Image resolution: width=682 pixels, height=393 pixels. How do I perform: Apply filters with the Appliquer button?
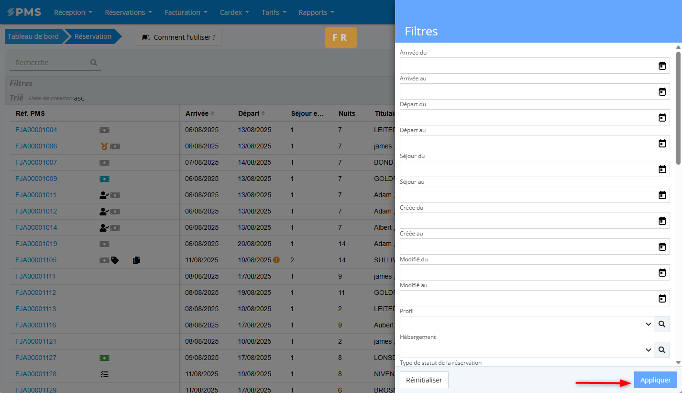tap(655, 380)
